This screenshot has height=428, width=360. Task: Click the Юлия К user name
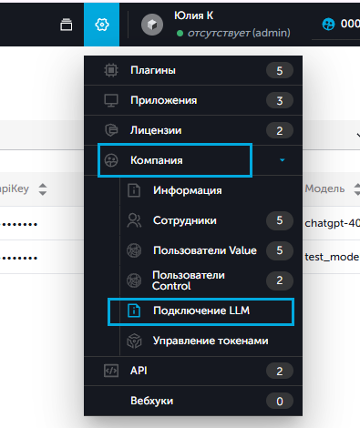(194, 15)
